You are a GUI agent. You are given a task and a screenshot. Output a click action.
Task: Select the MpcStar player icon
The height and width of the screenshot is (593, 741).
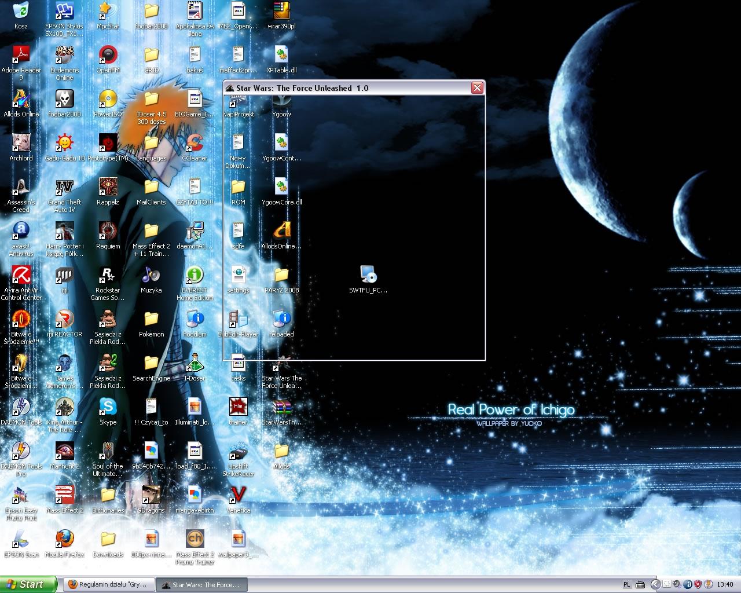(108, 16)
